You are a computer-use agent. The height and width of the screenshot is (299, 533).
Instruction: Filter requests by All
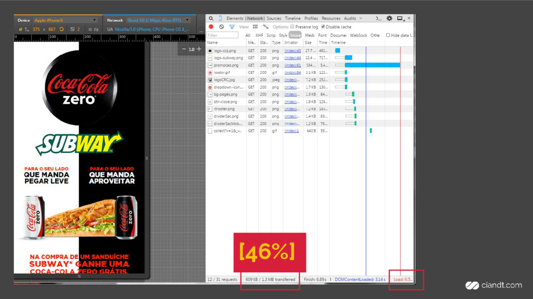coord(248,35)
